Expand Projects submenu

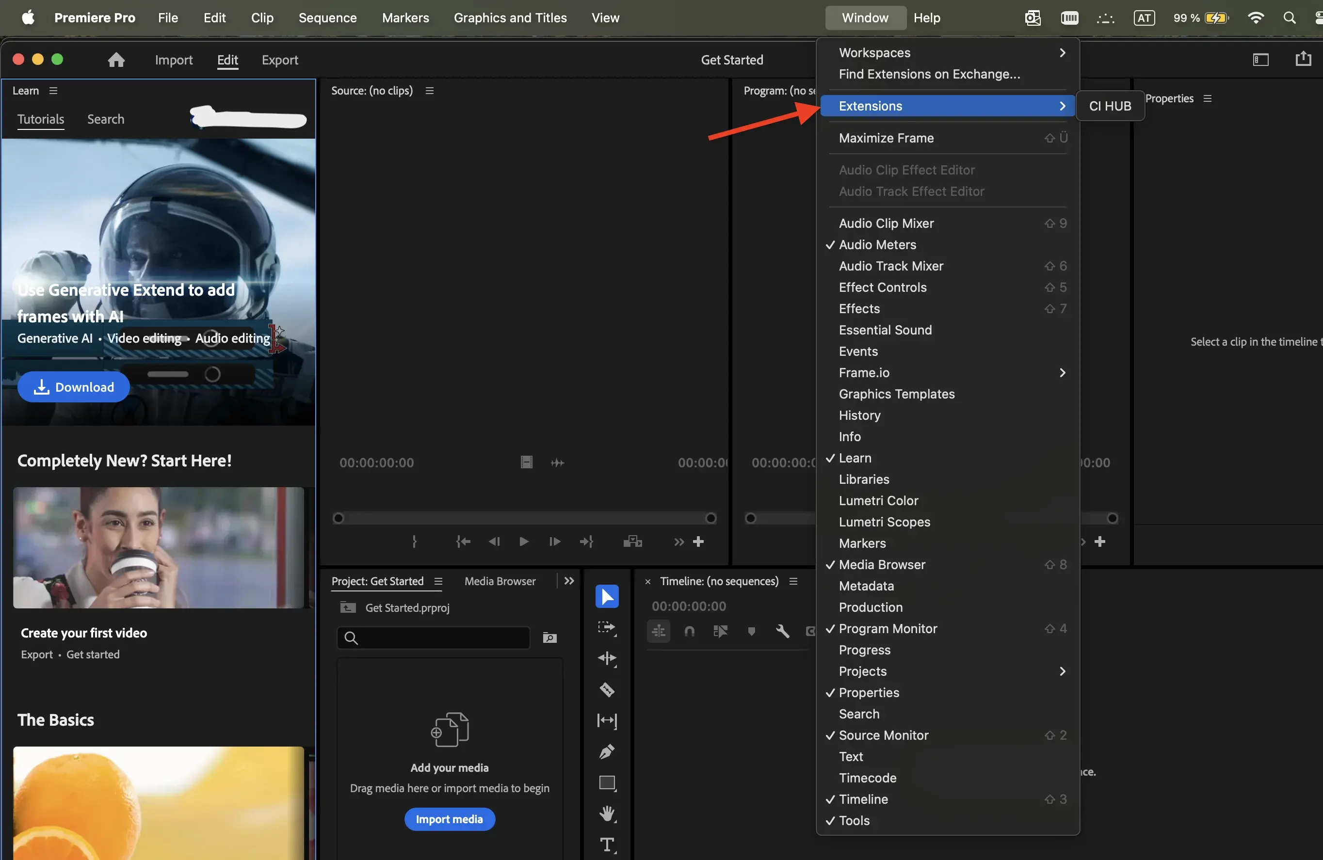[x=948, y=671]
